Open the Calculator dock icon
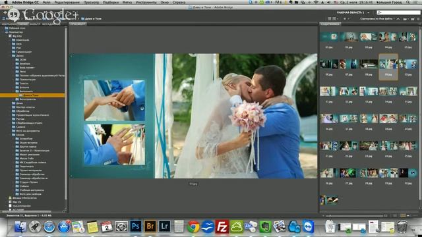The image size is (422, 237). [179, 226]
